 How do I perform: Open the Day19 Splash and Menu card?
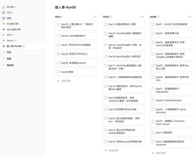tap(123, 87)
